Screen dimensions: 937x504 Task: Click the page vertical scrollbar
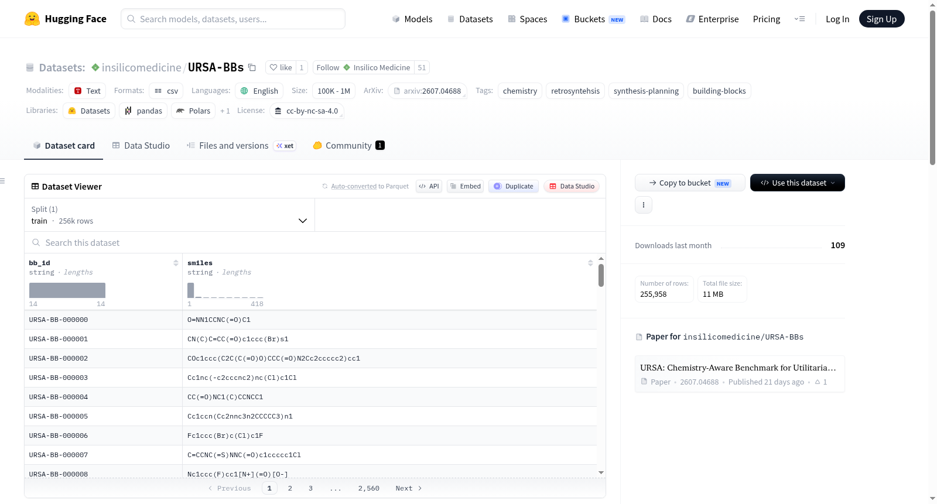[x=932, y=88]
